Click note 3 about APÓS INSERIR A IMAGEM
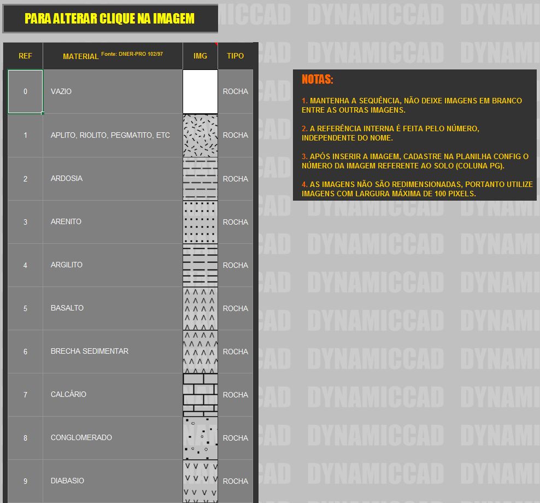 415,161
